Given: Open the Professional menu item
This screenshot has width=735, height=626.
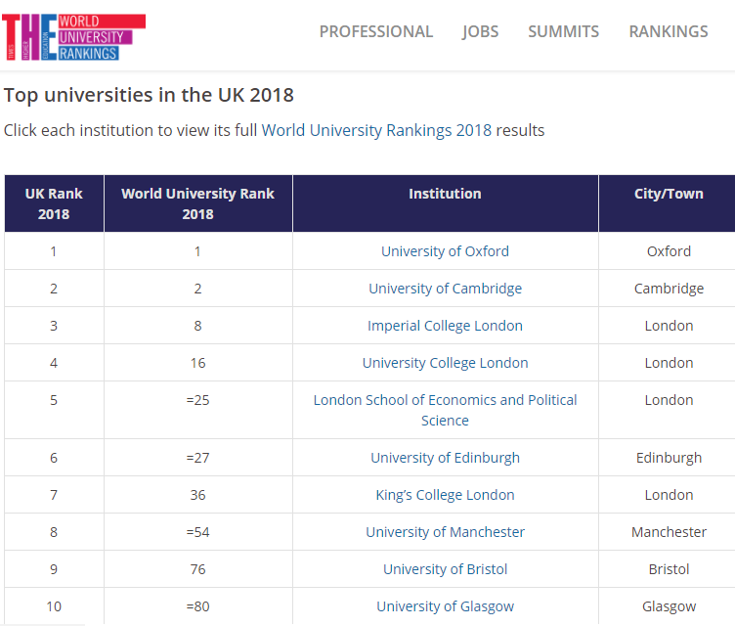Looking at the screenshot, I should pos(376,31).
